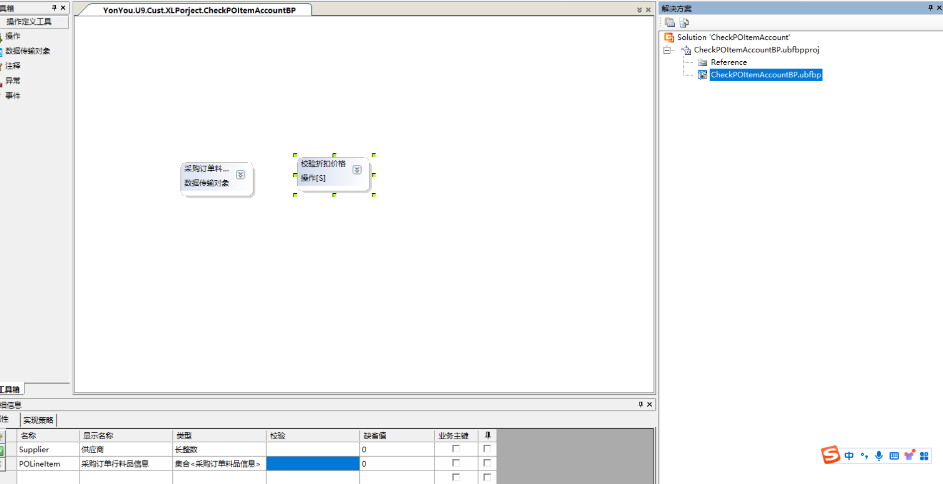Switch to the 实现策略 tab
Image resolution: width=943 pixels, height=484 pixels.
(x=38, y=420)
